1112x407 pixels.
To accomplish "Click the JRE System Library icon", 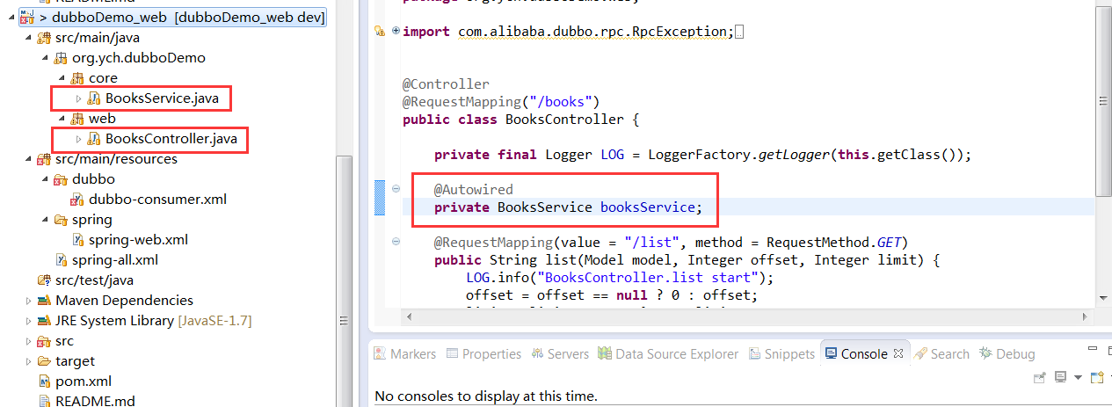I will [43, 321].
